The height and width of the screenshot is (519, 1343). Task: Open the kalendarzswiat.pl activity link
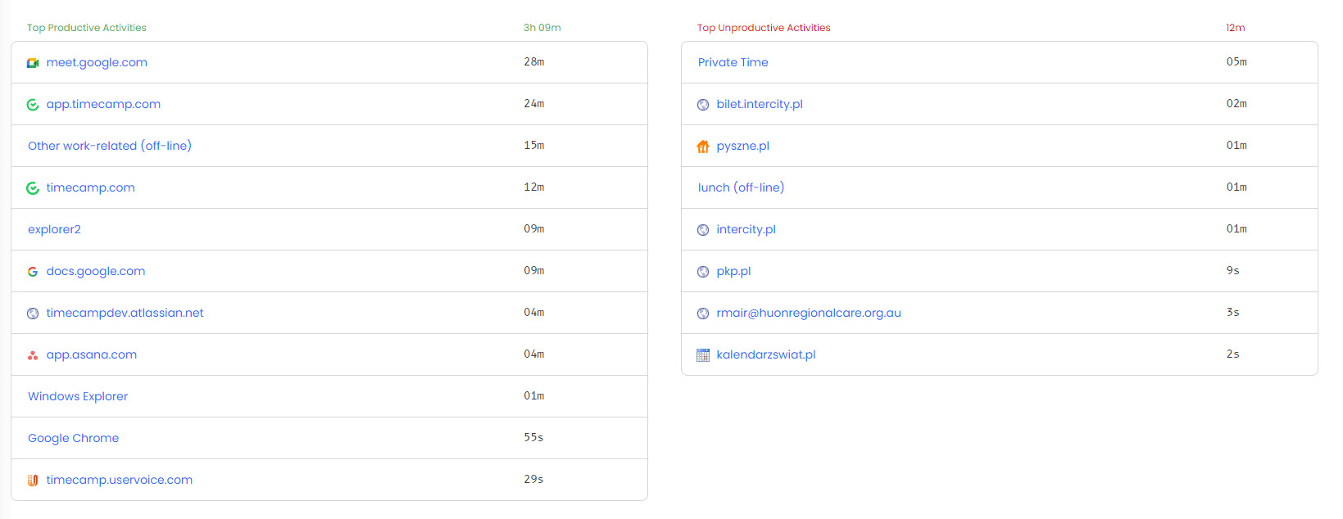pyautogui.click(x=766, y=354)
